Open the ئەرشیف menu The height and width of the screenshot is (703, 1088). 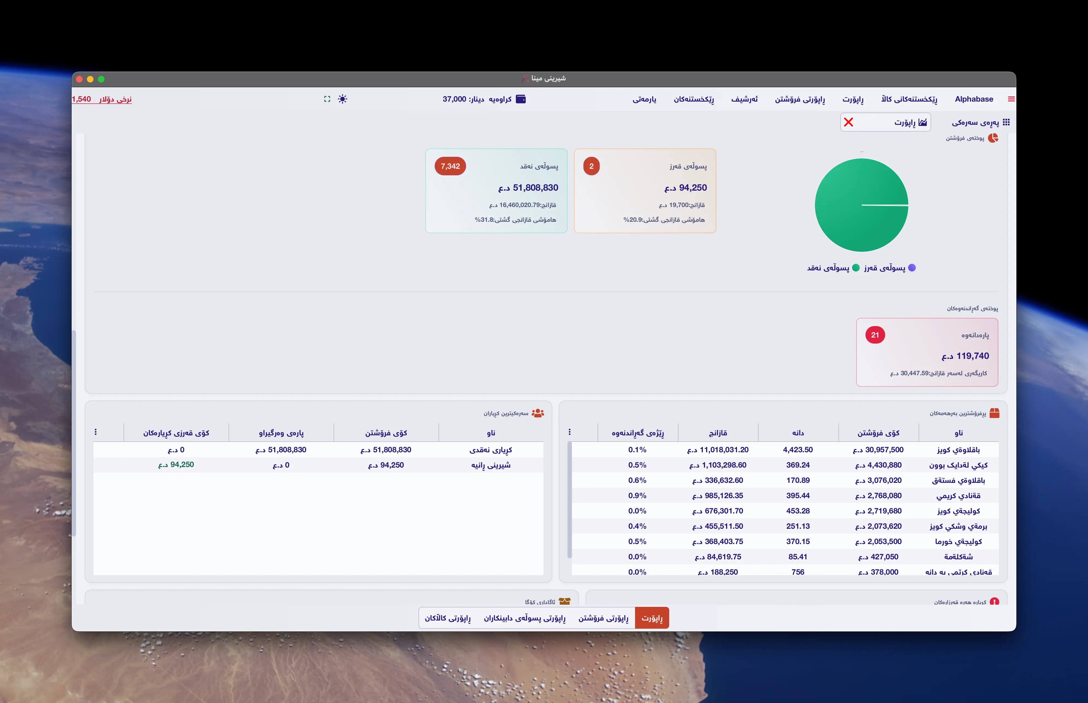pyautogui.click(x=744, y=99)
